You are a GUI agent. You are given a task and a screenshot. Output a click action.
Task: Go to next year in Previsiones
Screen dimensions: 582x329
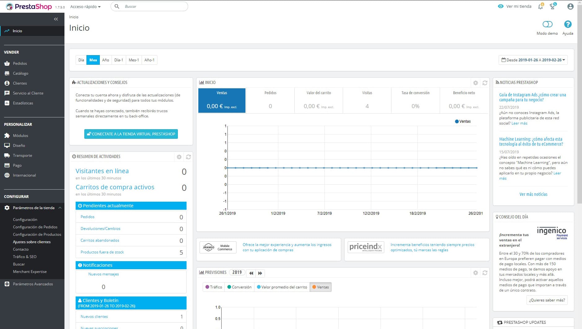260,273
